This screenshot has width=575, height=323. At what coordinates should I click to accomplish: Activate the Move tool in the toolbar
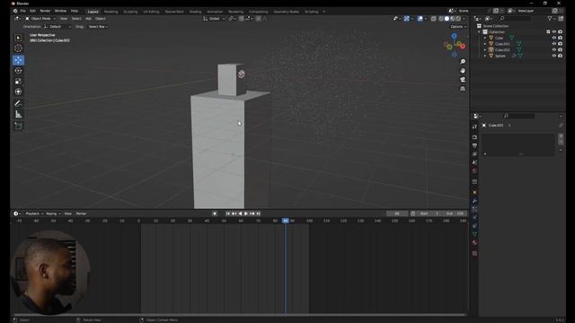tap(18, 60)
